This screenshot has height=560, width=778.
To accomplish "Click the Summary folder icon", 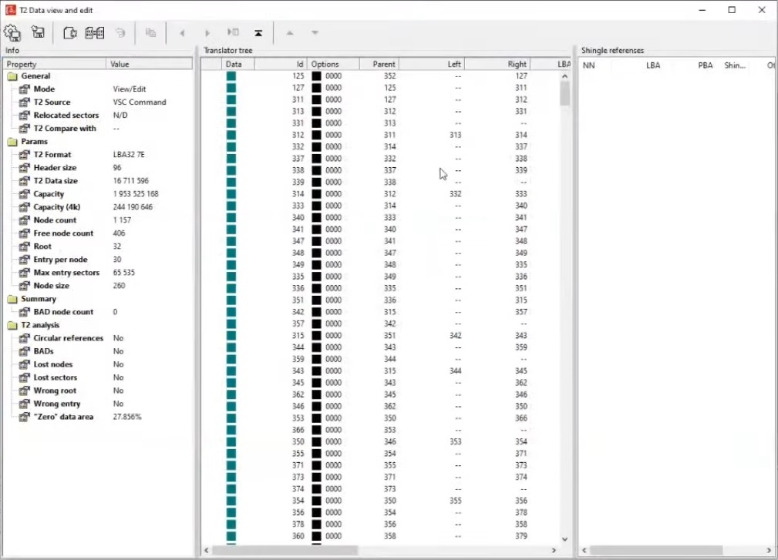I will coord(12,300).
